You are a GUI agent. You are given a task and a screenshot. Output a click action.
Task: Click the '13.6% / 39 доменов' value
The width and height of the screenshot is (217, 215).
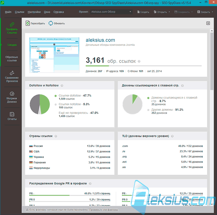click(99, 146)
